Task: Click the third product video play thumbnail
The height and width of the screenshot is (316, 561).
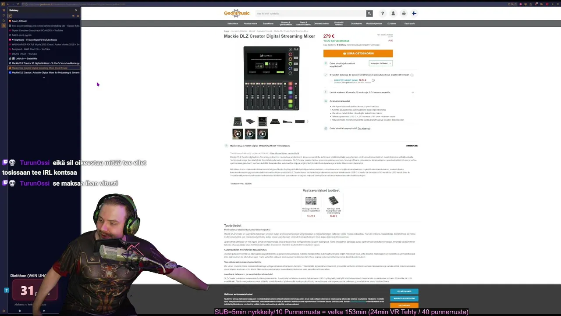Action: pos(262,134)
